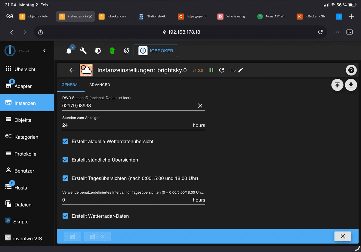This screenshot has height=252, width=361.
Task: Click the sync-disabled arrows icon
Action: pos(126,51)
